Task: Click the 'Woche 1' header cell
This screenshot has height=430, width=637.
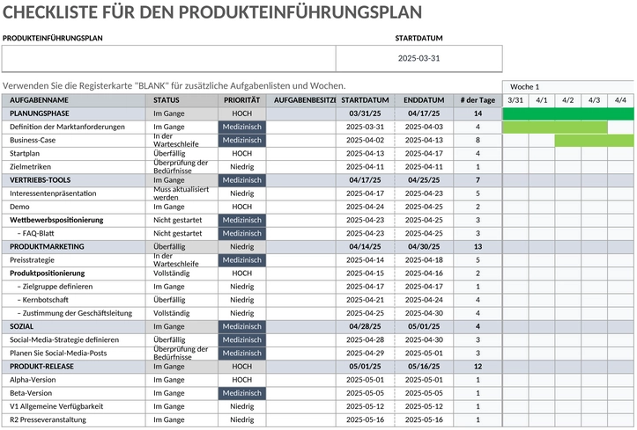Action: pos(568,87)
